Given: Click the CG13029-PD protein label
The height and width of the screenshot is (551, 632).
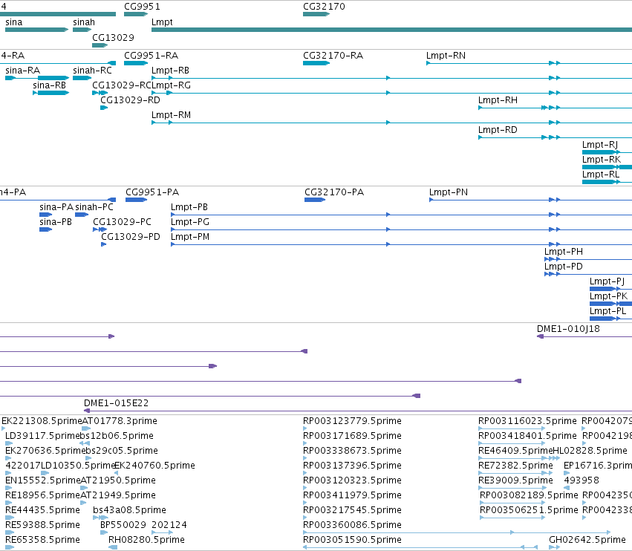Looking at the screenshot, I should (131, 237).
